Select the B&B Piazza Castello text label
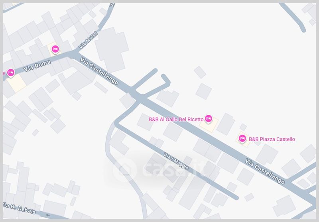 (272, 139)
